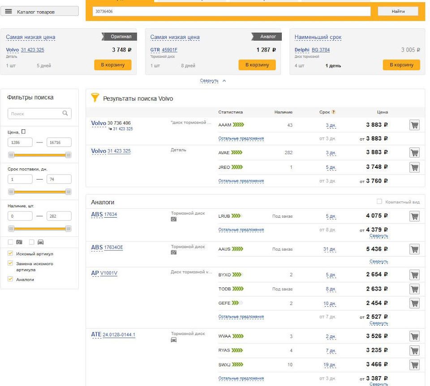Open the Каталог товаров menu
This screenshot has width=430, height=386.
[39, 12]
